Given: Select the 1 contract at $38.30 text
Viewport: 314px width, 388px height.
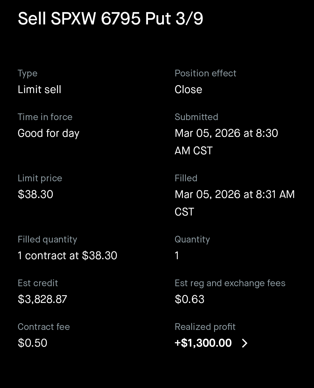Looking at the screenshot, I should pyautogui.click(x=67, y=256).
